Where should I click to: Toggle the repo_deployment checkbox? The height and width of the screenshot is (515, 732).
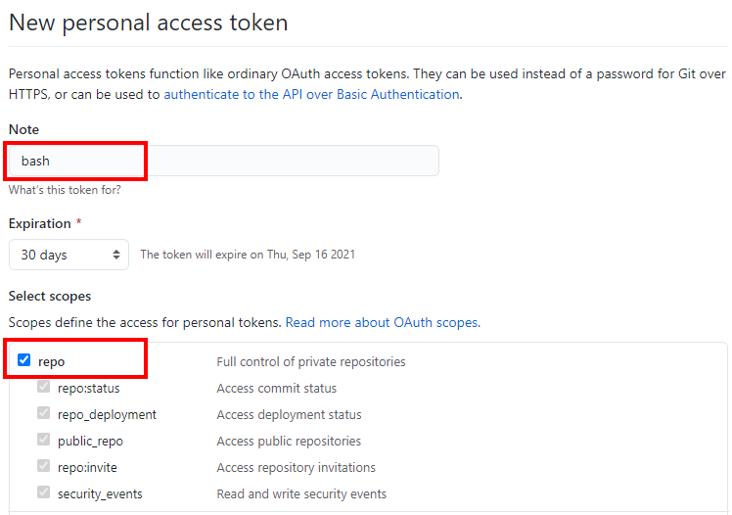[x=43, y=413]
